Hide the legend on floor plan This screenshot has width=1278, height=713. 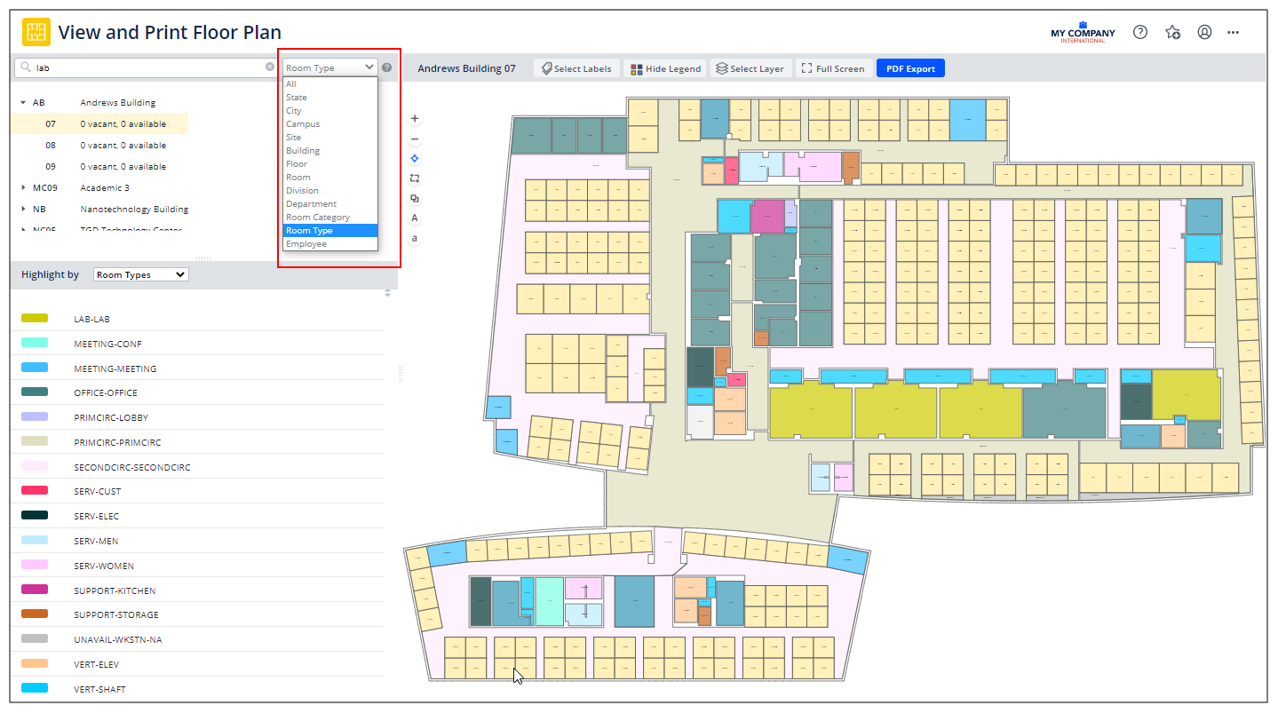tap(666, 68)
